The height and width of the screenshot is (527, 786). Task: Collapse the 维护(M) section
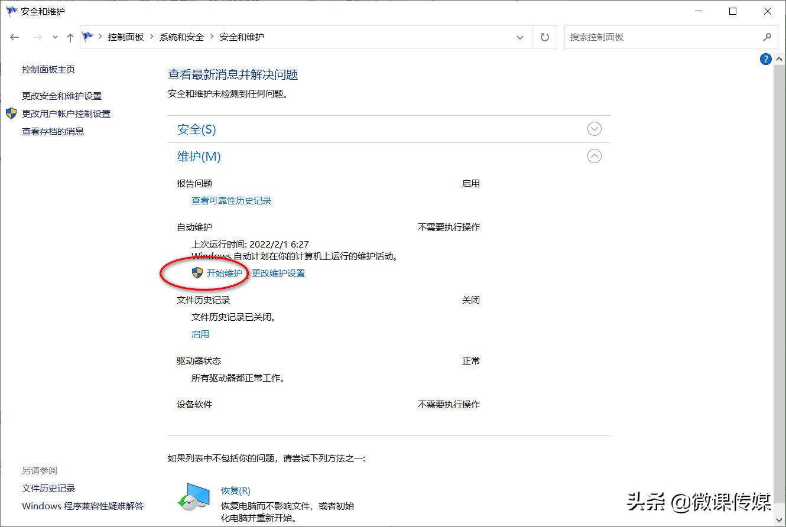(594, 155)
